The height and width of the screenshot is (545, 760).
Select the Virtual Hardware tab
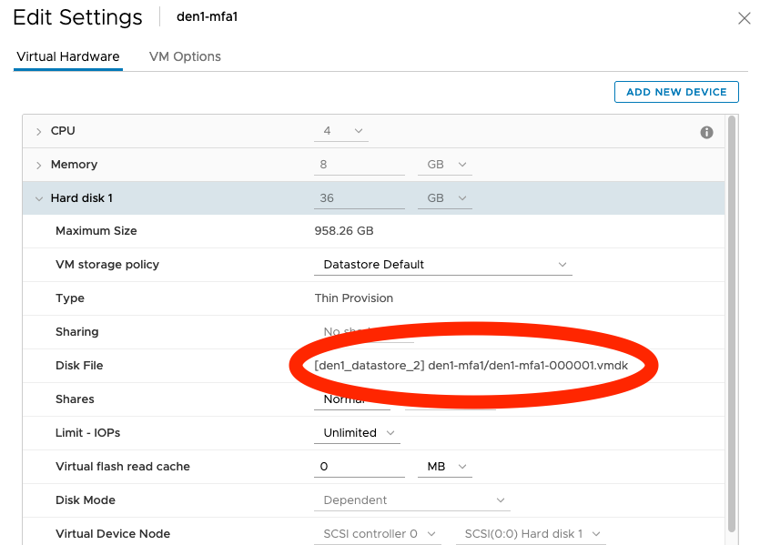(x=68, y=56)
